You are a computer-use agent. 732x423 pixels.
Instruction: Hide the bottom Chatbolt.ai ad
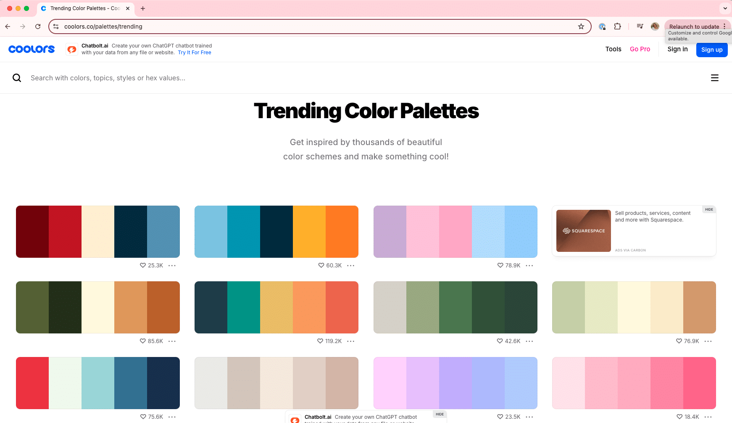point(440,414)
